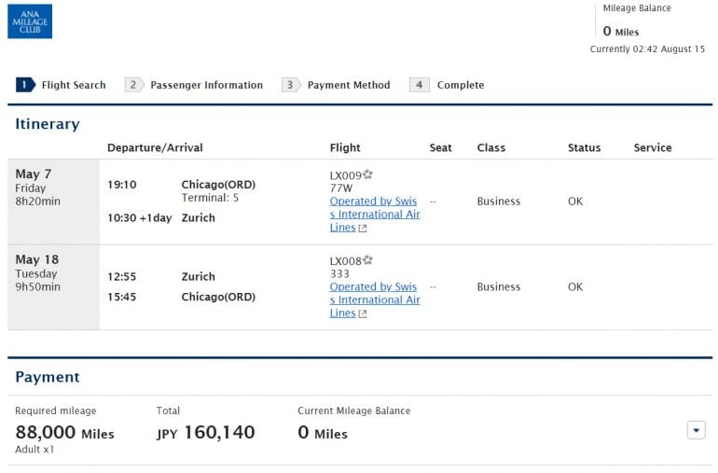This screenshot has width=718, height=473.
Task: Click the May 18 Tuesday date cell
Action: click(x=52, y=273)
